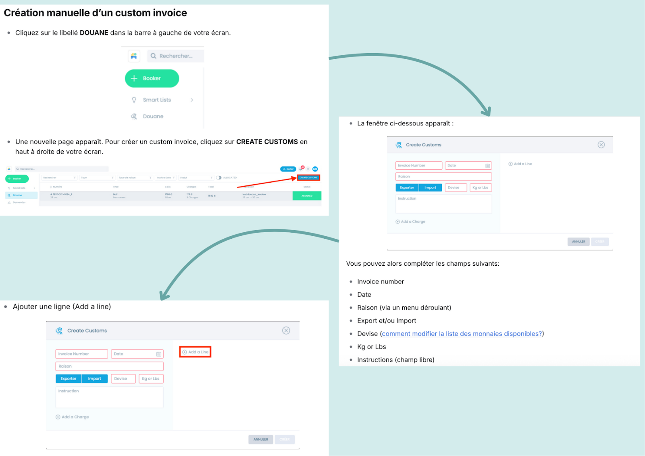Toggle Exporter in dialog with red-boxed Add a Line
This screenshot has width=645, height=456.
point(69,379)
